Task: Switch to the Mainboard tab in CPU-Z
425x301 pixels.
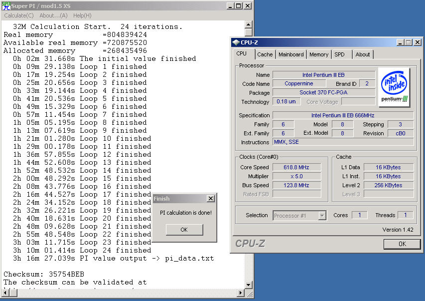Action: [291, 54]
